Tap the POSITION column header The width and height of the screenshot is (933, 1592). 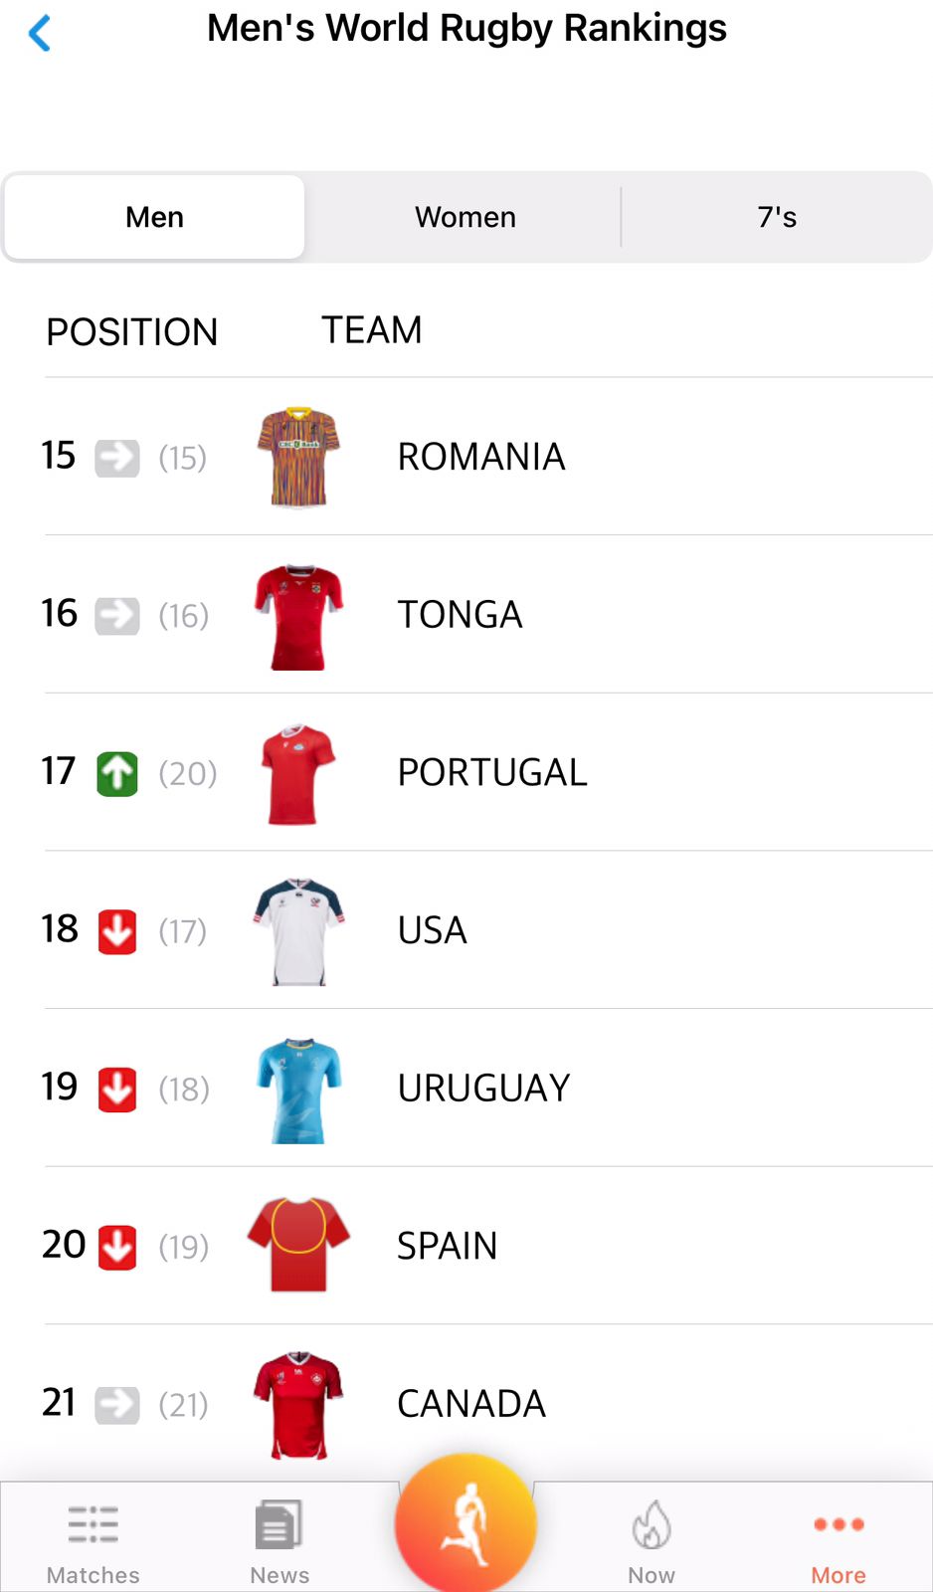tap(132, 332)
